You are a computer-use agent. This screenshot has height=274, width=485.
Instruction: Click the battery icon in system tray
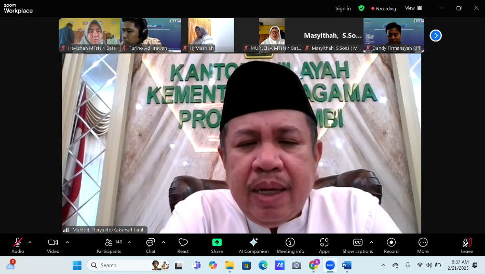(x=438, y=265)
